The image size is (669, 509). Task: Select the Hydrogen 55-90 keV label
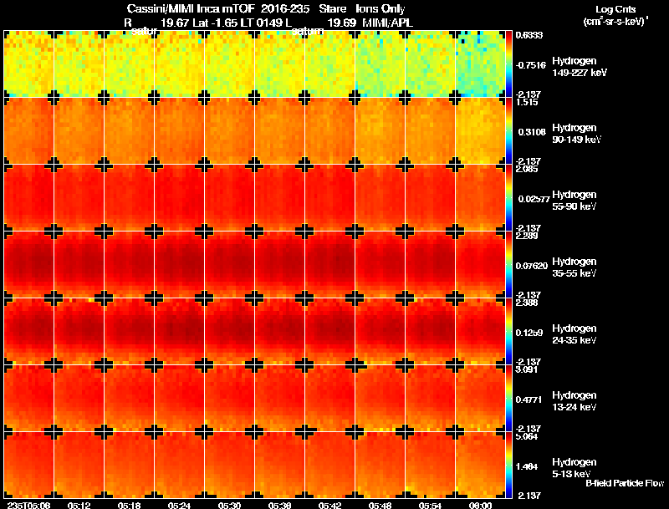(575, 201)
